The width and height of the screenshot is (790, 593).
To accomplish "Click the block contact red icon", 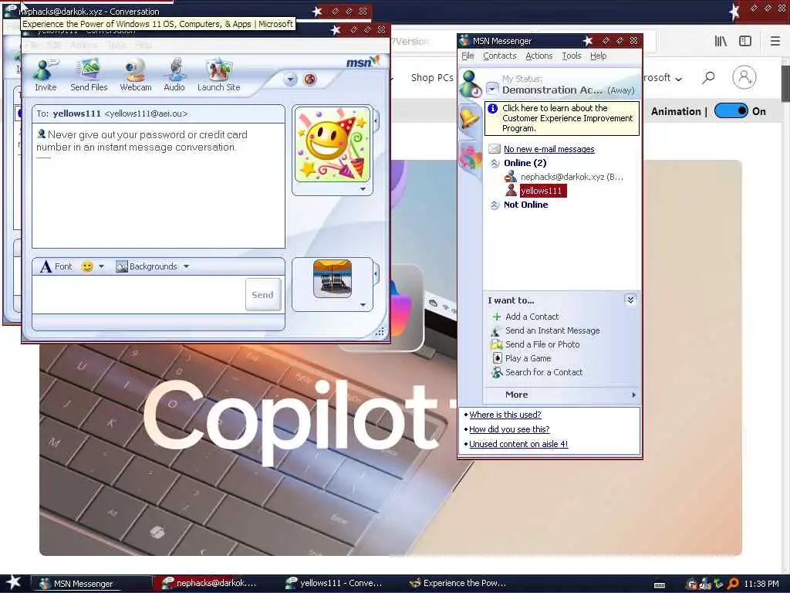I will click(x=310, y=80).
